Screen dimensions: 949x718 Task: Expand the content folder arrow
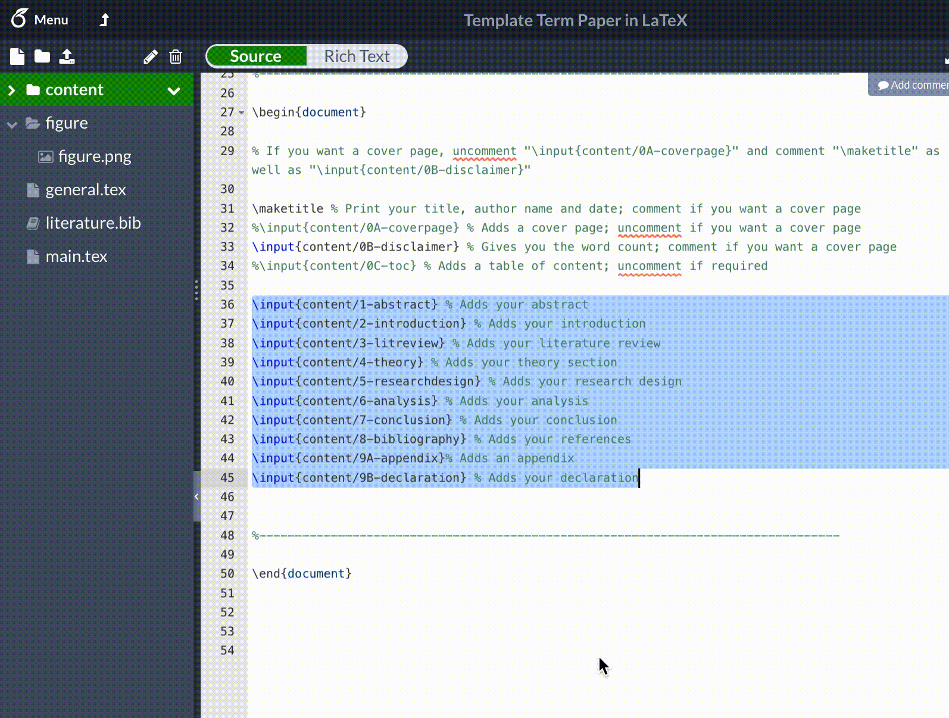[x=11, y=90]
